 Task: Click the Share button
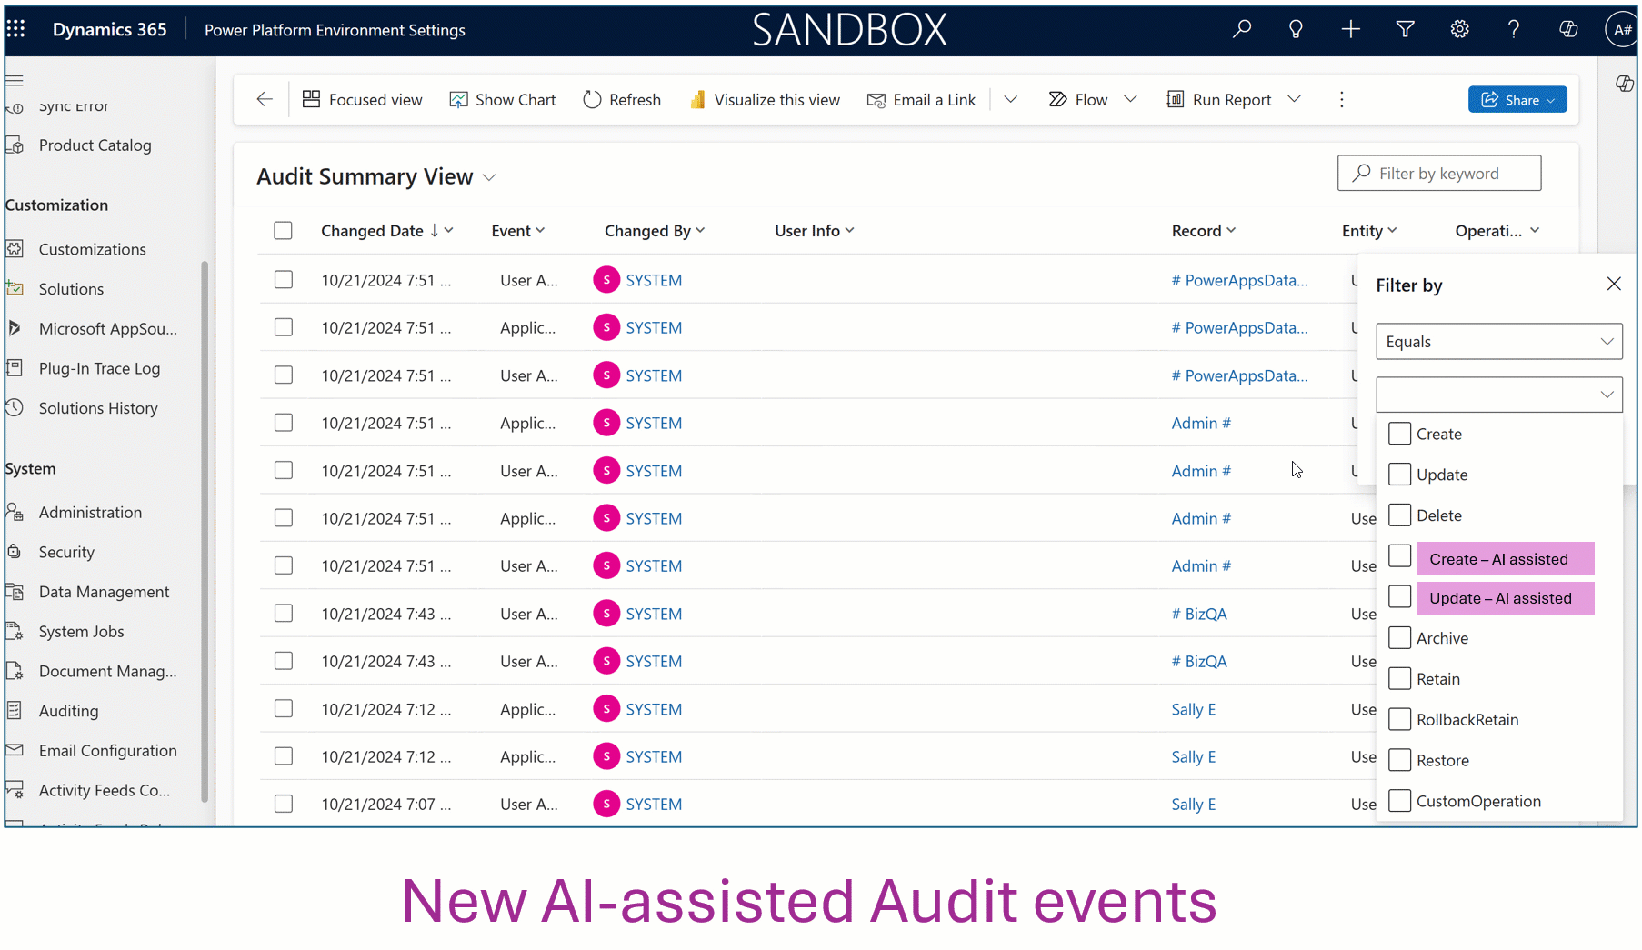point(1517,99)
